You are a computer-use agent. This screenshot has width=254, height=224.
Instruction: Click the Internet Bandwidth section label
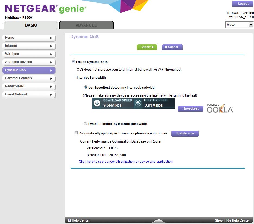91,78
